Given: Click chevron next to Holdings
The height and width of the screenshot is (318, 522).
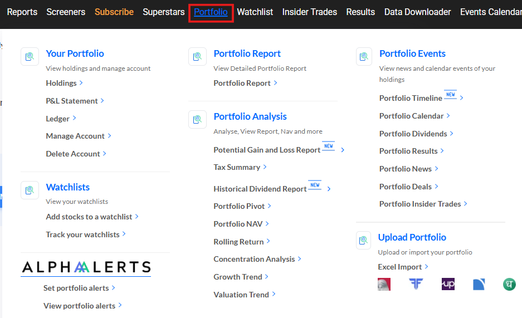Looking at the screenshot, I should pyautogui.click(x=81, y=82).
